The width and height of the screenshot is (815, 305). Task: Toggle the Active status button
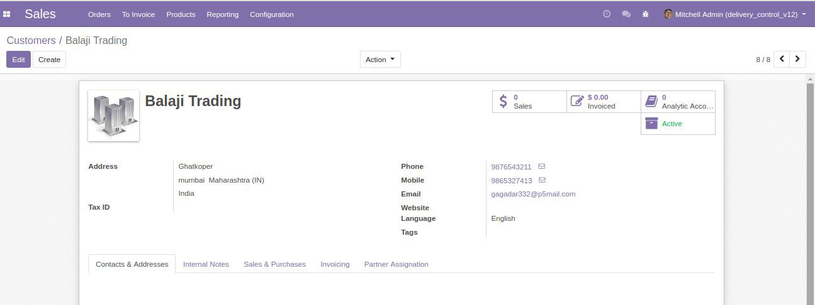(678, 124)
